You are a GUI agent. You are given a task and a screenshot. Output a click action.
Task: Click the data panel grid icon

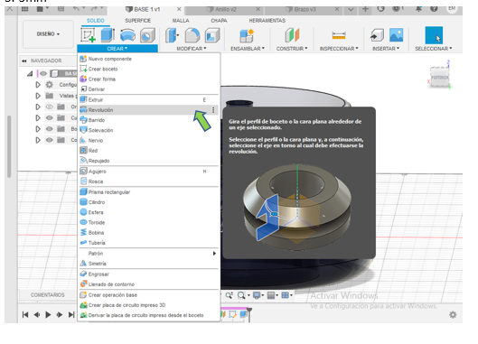tap(24, 9)
